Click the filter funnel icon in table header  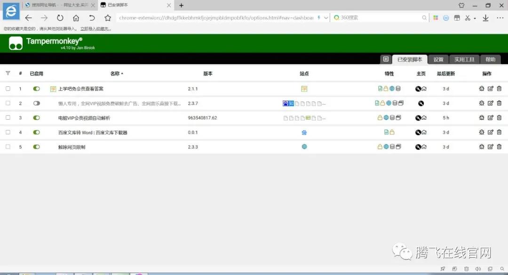click(8, 73)
